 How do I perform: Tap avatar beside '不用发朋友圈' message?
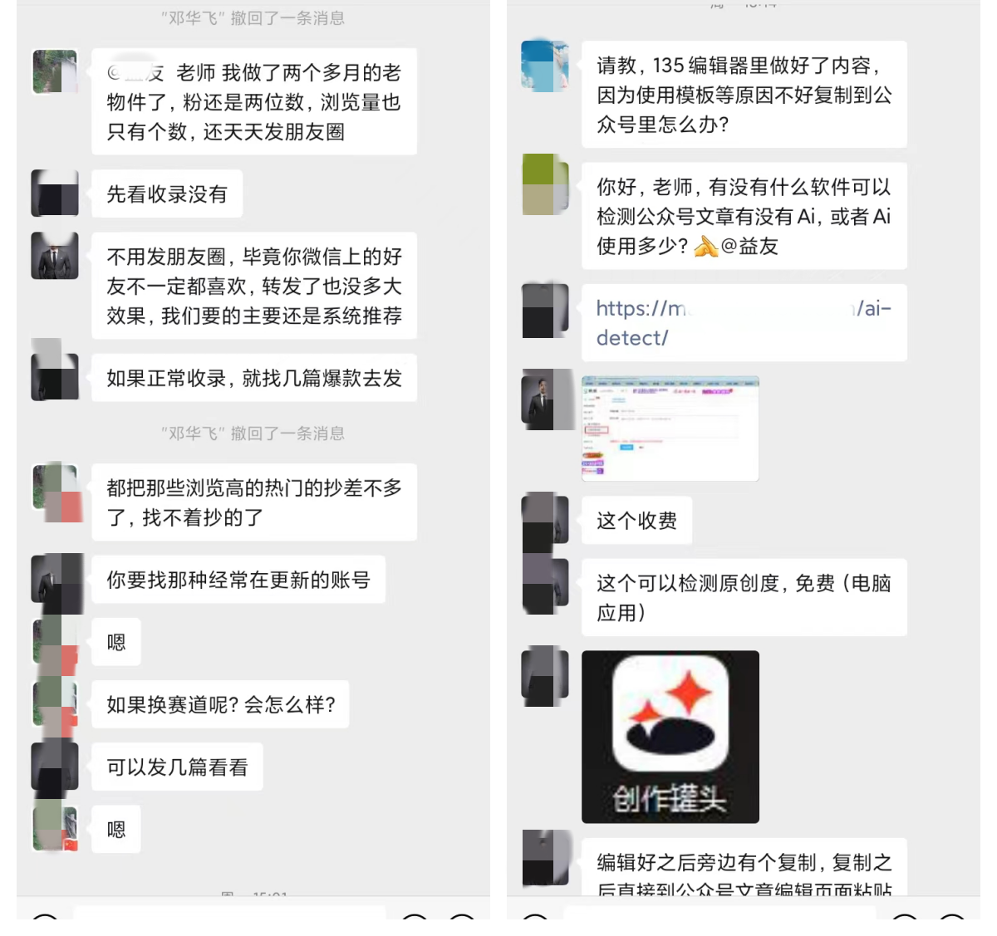pos(55,256)
